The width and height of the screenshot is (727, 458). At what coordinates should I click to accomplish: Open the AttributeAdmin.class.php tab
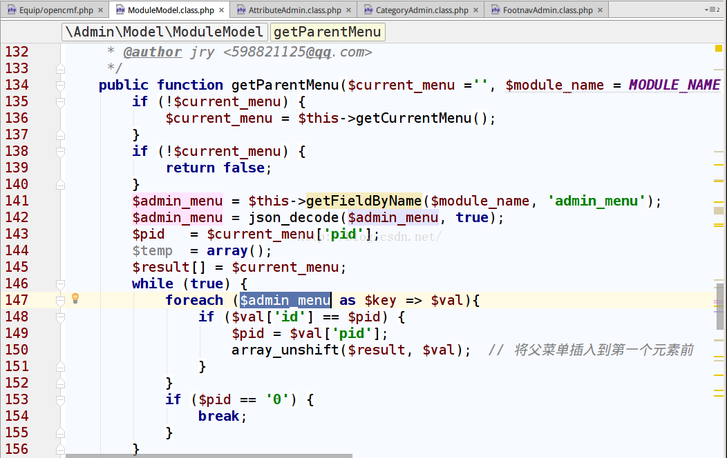[294, 10]
